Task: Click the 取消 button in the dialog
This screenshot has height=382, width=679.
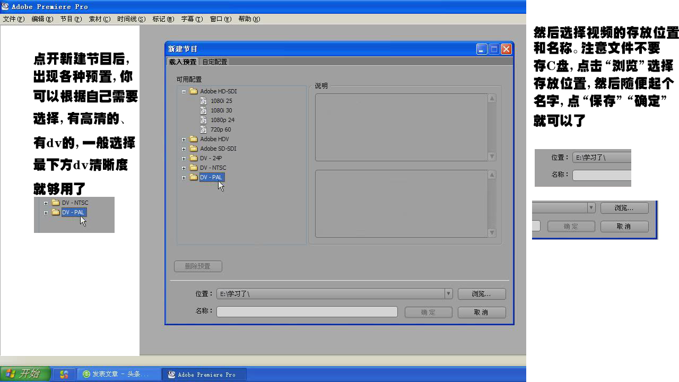Action: [x=482, y=312]
